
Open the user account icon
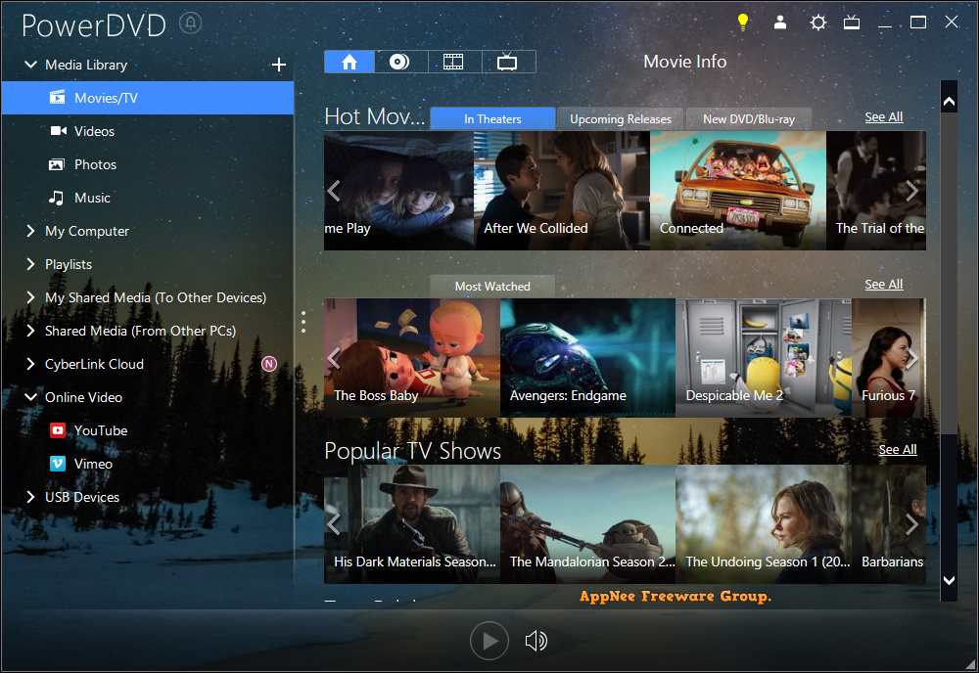(x=780, y=22)
